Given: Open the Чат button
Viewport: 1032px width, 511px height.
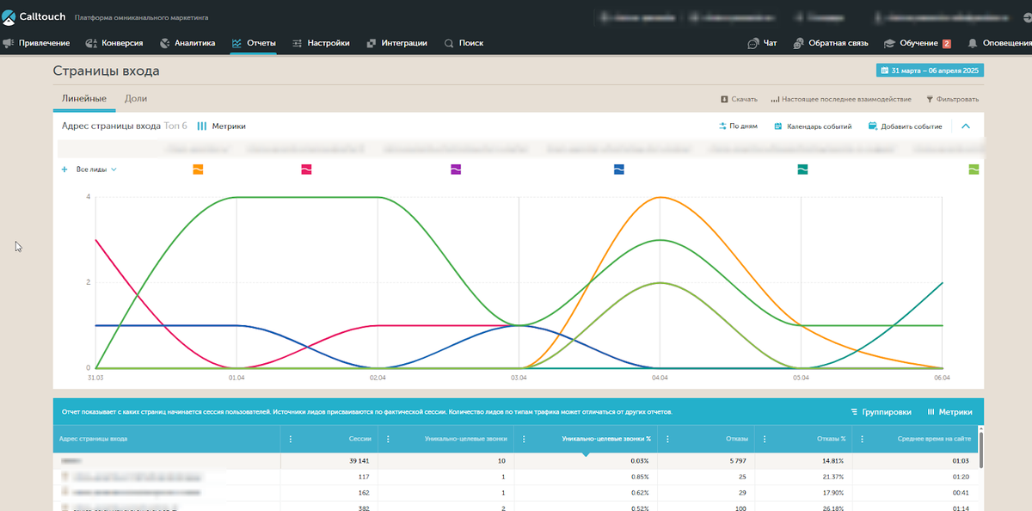Looking at the screenshot, I should [762, 43].
